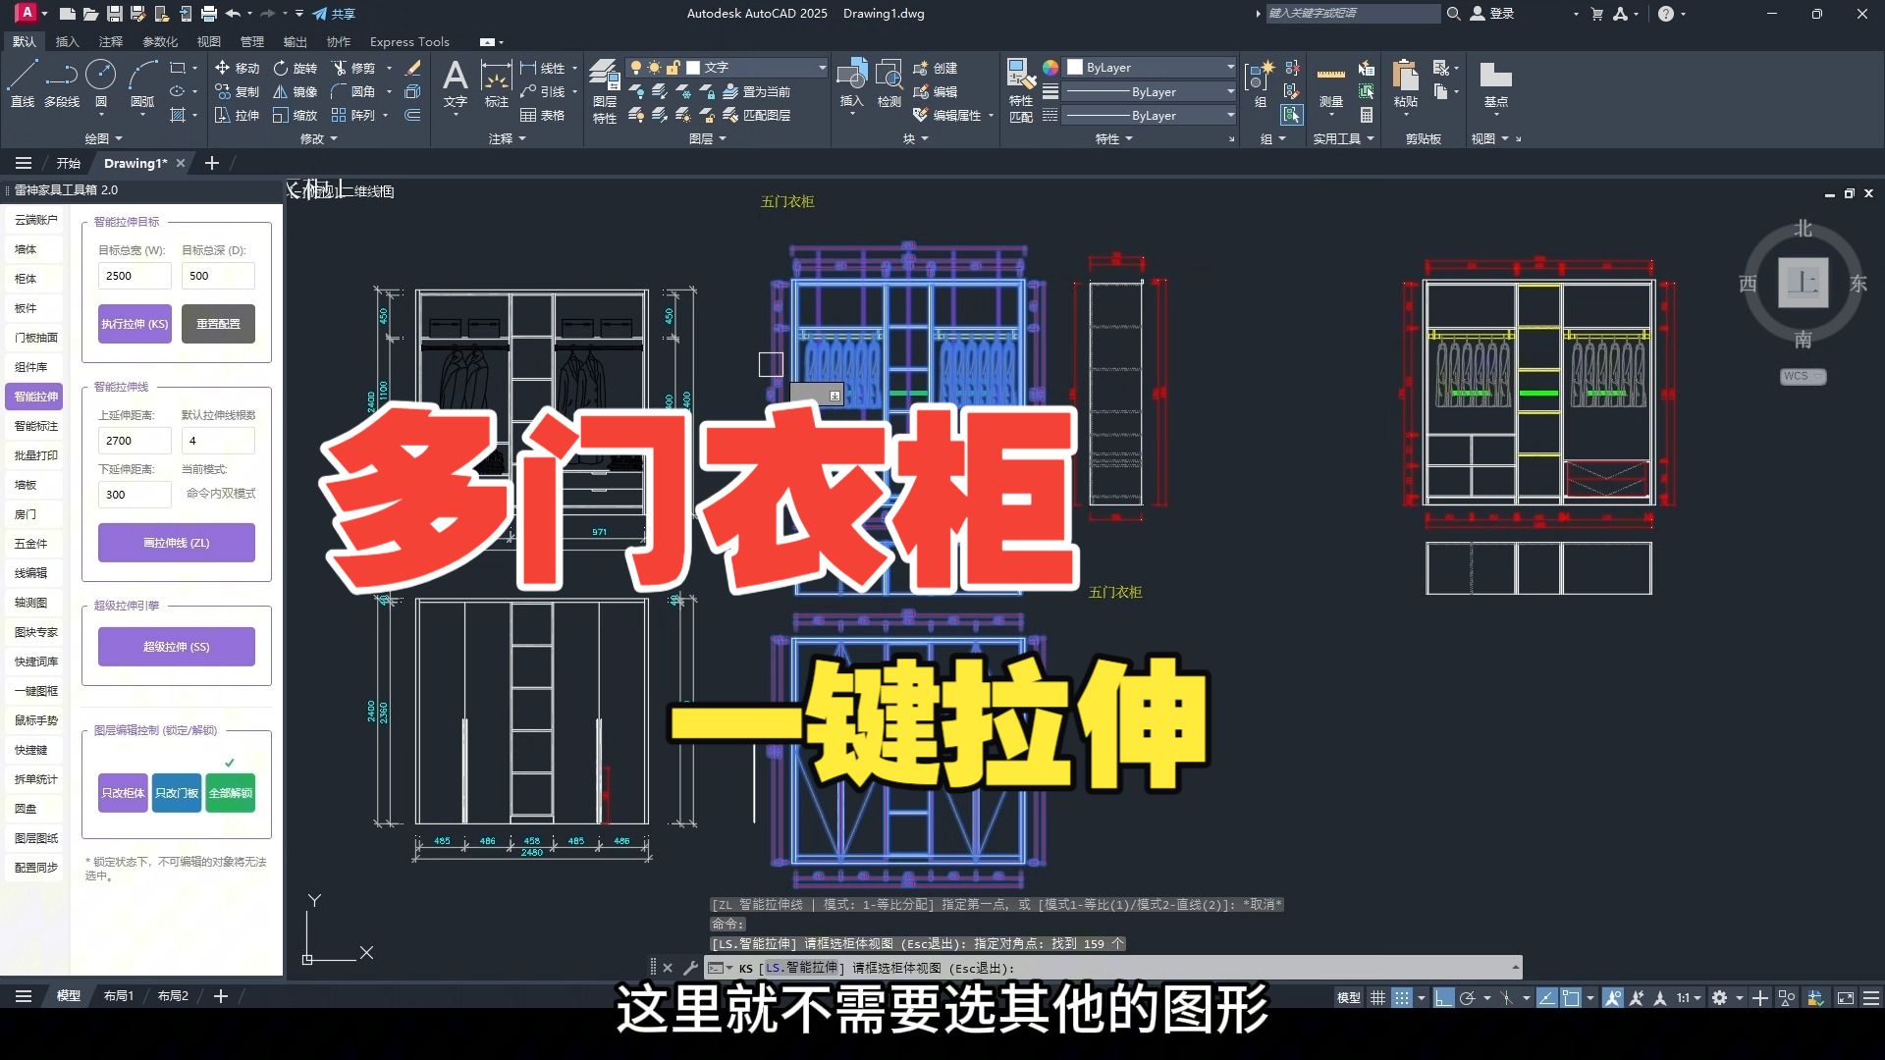
Task: Toggle object snap in status bar
Action: 1571,997
